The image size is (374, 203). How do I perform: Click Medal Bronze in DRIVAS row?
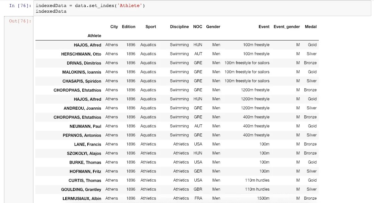pyautogui.click(x=310, y=63)
